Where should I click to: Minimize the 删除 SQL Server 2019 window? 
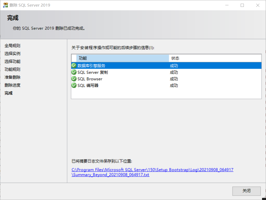point(227,5)
